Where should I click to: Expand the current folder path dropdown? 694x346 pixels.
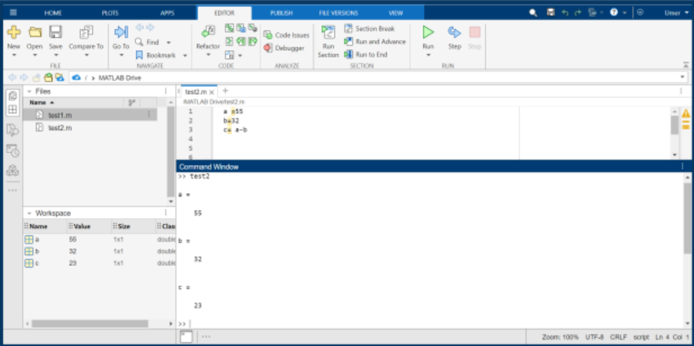(683, 77)
